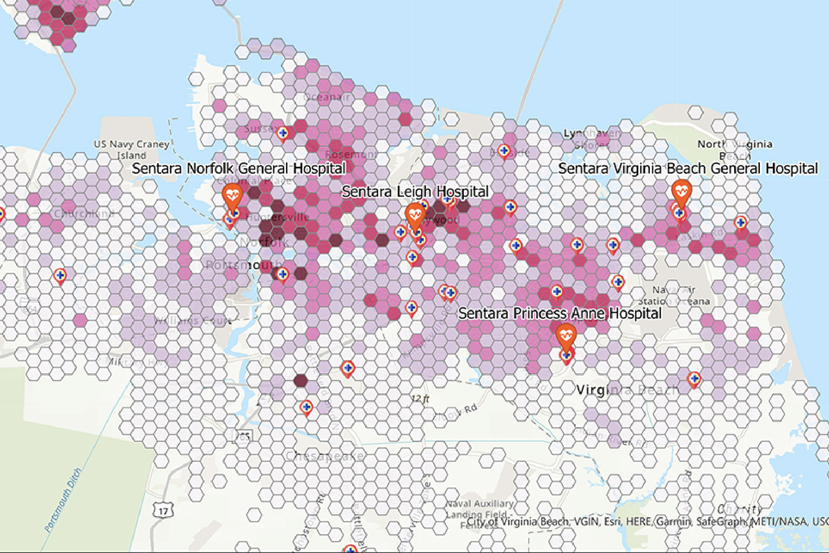Select the Sentara Princess Anne Hospital label
The width and height of the screenshot is (829, 553).
pos(560,313)
